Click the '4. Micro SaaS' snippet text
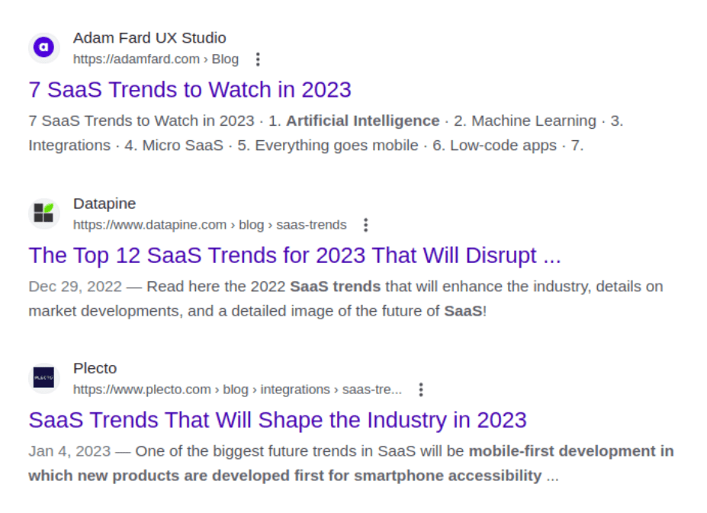The width and height of the screenshot is (707, 513). pos(174,146)
